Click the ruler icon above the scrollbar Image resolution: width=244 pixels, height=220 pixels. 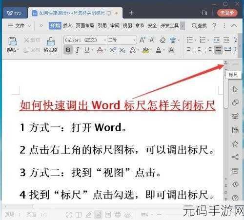point(226,62)
